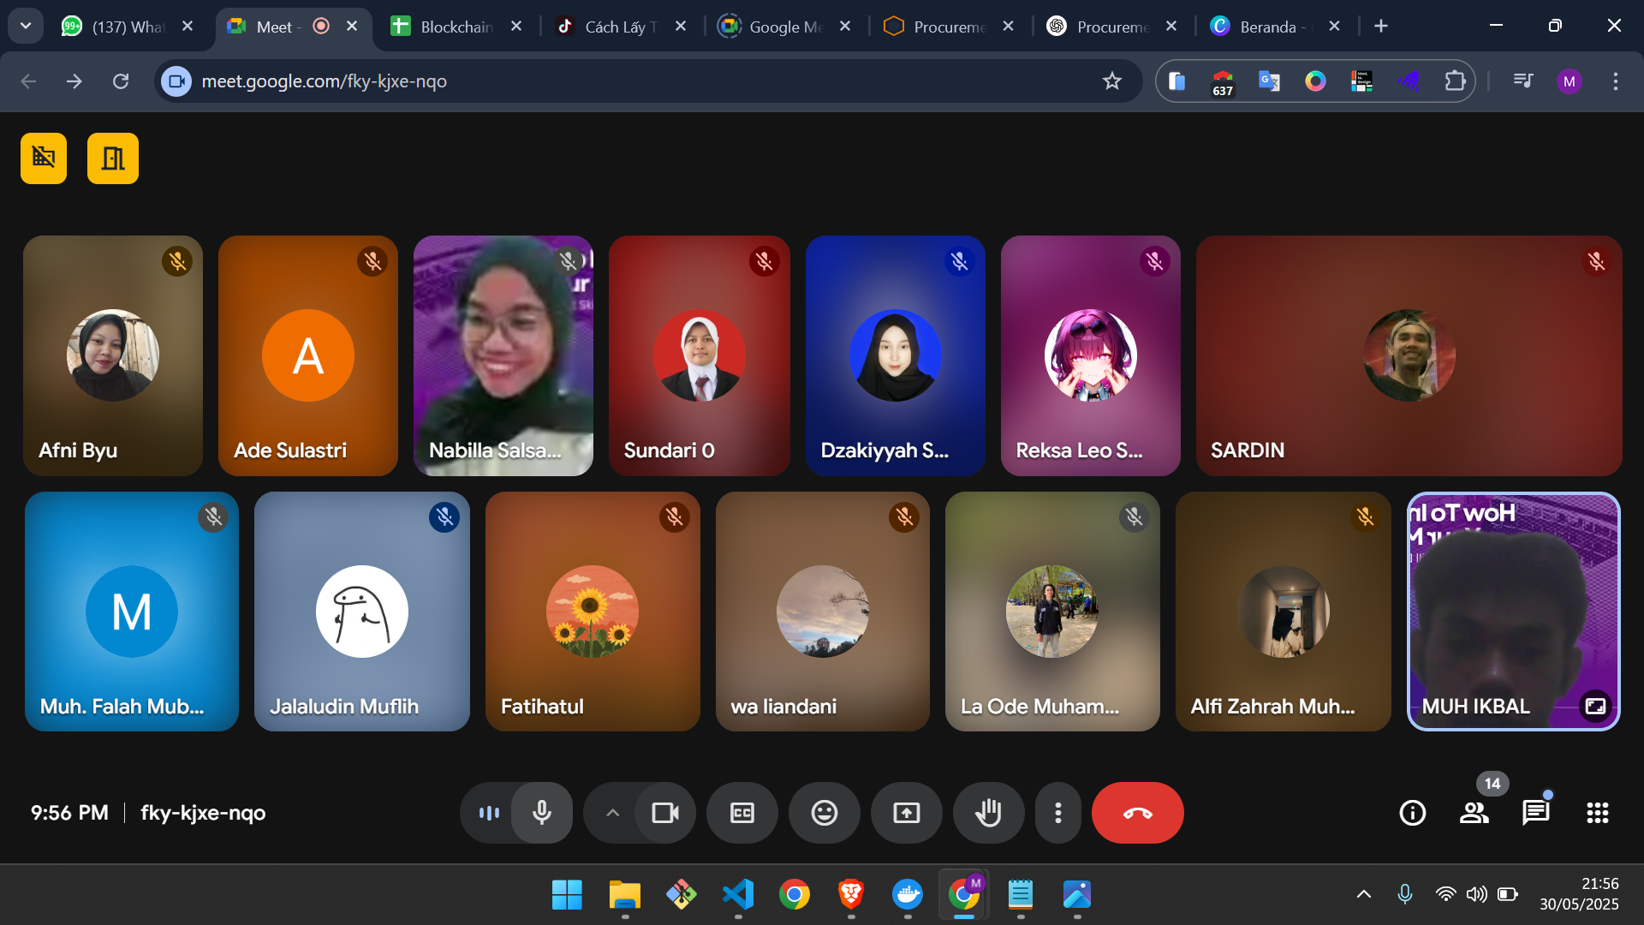The width and height of the screenshot is (1644, 925).
Task: Toggle the camera on or off
Action: (x=664, y=813)
